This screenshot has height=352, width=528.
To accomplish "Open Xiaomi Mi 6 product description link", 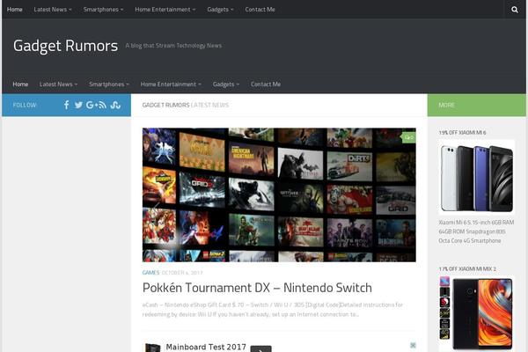I will click(x=476, y=231).
